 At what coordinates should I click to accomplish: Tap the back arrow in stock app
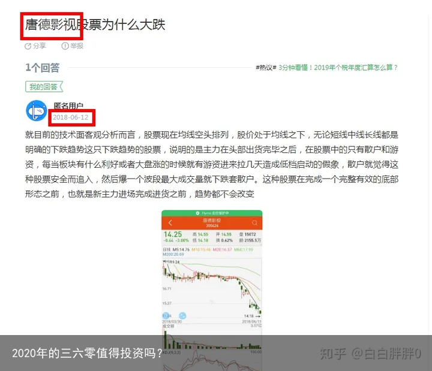click(x=170, y=222)
